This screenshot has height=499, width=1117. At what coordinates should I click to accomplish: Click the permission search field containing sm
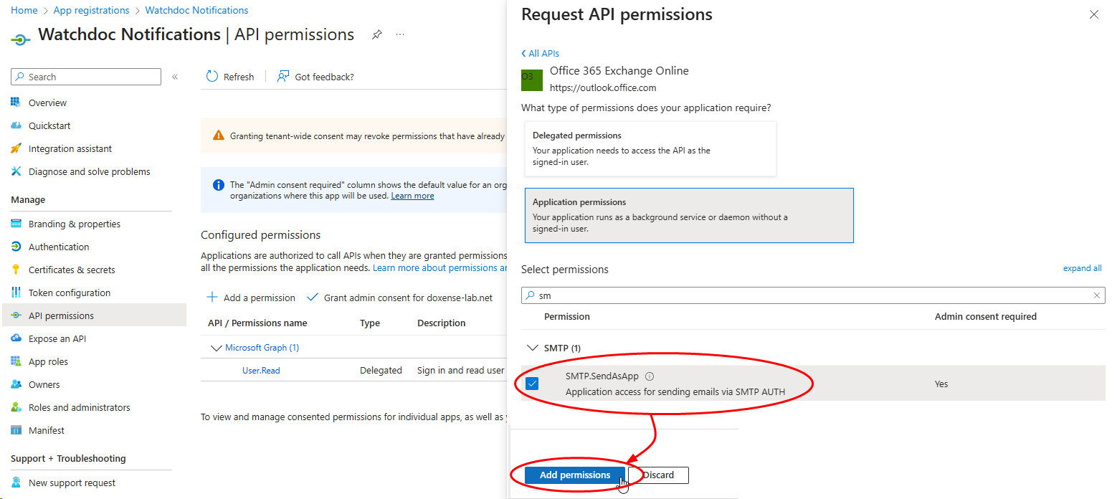pyautogui.click(x=813, y=295)
